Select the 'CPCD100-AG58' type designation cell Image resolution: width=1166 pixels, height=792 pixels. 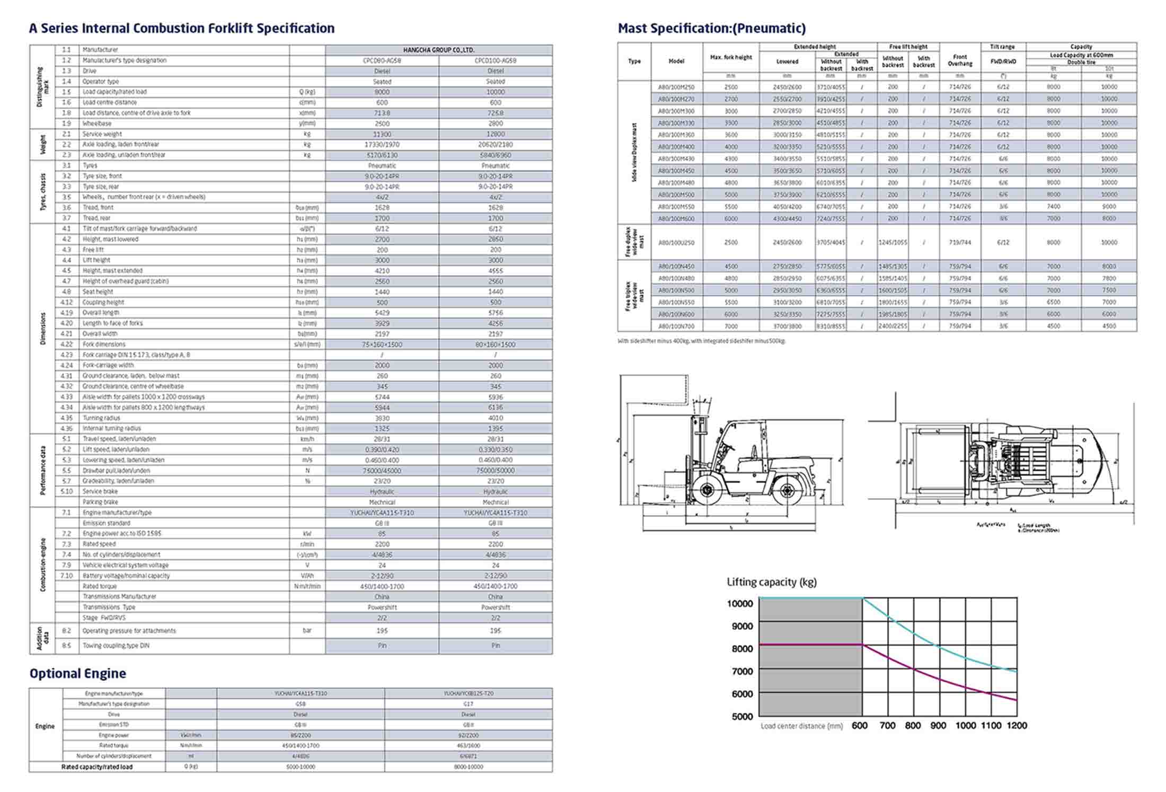[496, 60]
